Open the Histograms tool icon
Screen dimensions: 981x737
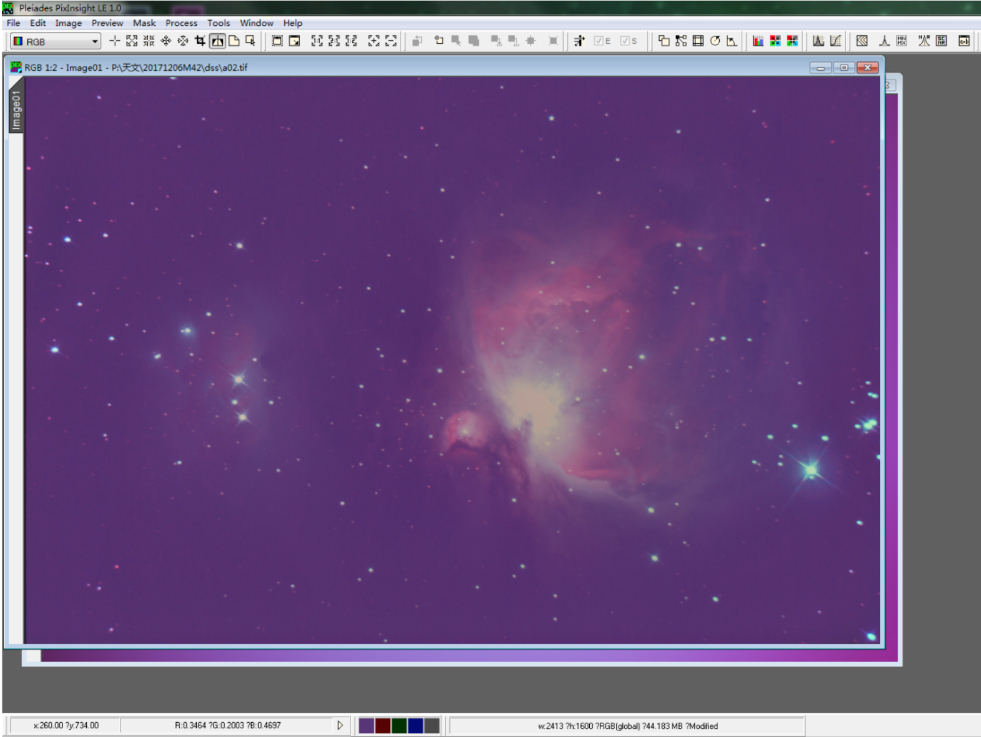pos(818,41)
